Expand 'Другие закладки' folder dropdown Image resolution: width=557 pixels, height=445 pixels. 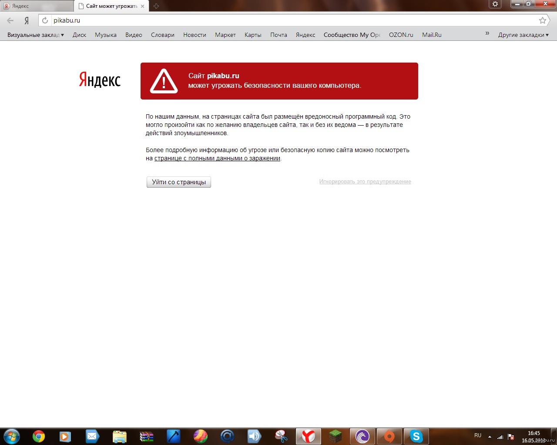tap(523, 35)
